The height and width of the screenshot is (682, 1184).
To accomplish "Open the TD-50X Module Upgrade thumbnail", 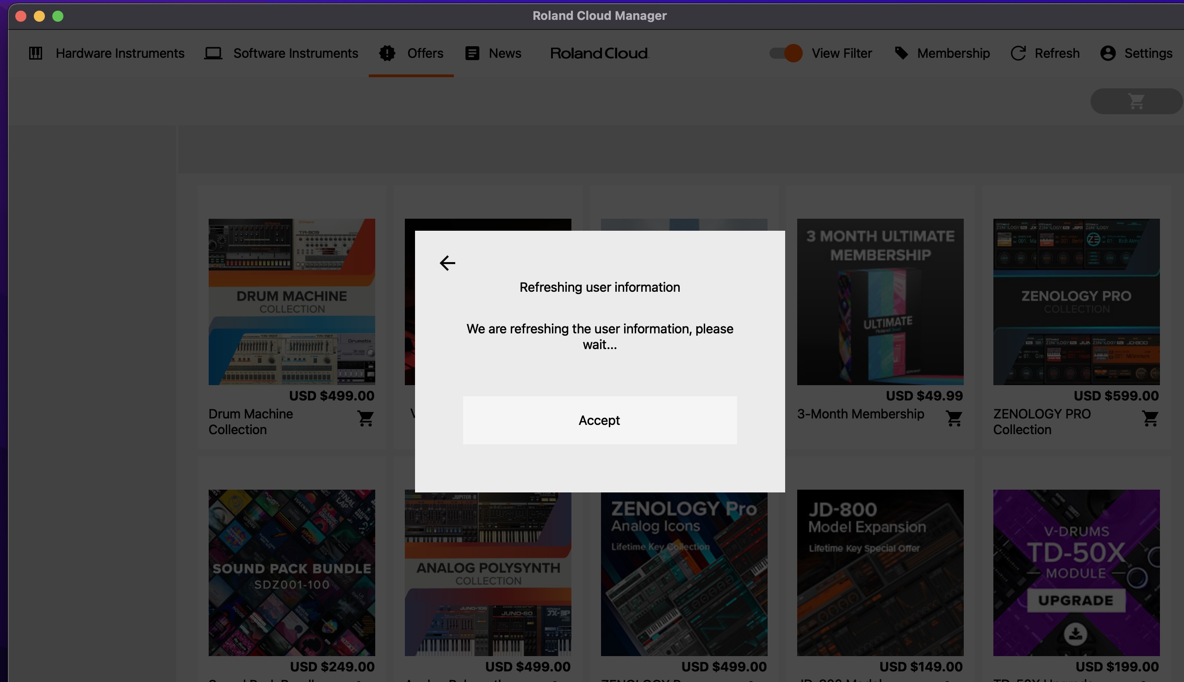I will pos(1076,572).
